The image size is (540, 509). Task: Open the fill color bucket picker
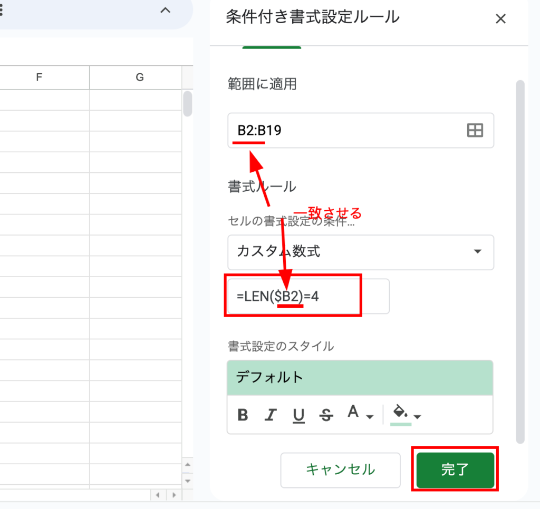tap(401, 414)
